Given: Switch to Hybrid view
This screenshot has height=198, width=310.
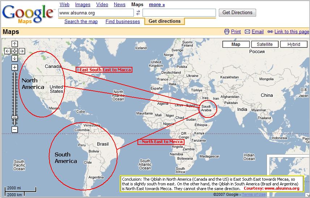Looking at the screenshot, I should pos(294,44).
